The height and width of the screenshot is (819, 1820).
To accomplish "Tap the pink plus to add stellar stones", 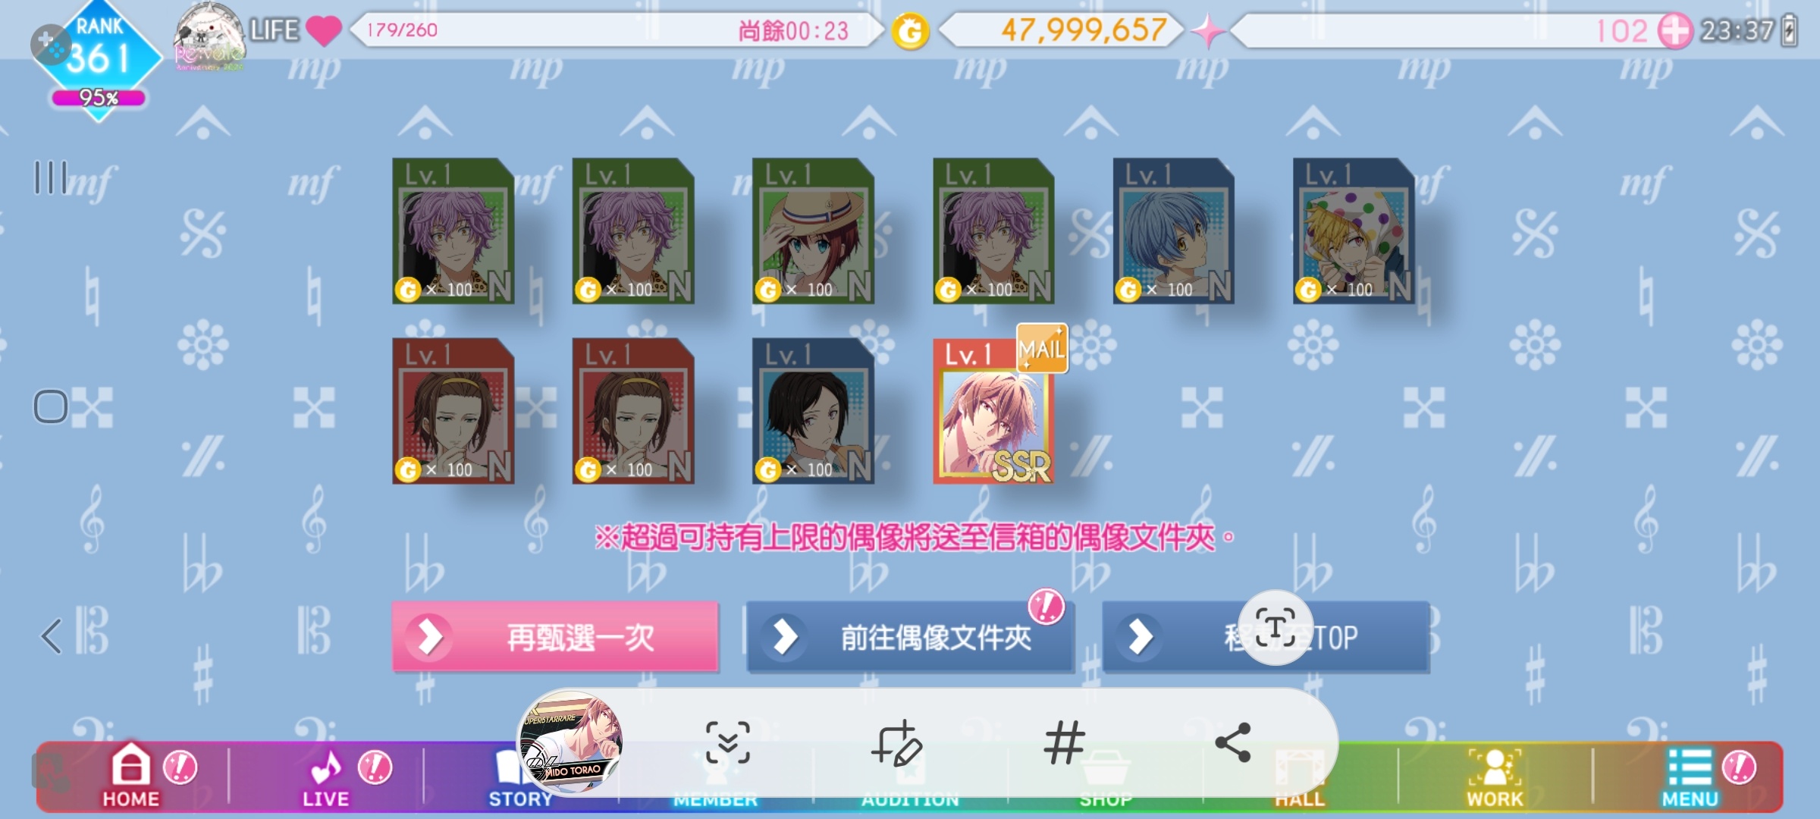I will coord(1674,31).
